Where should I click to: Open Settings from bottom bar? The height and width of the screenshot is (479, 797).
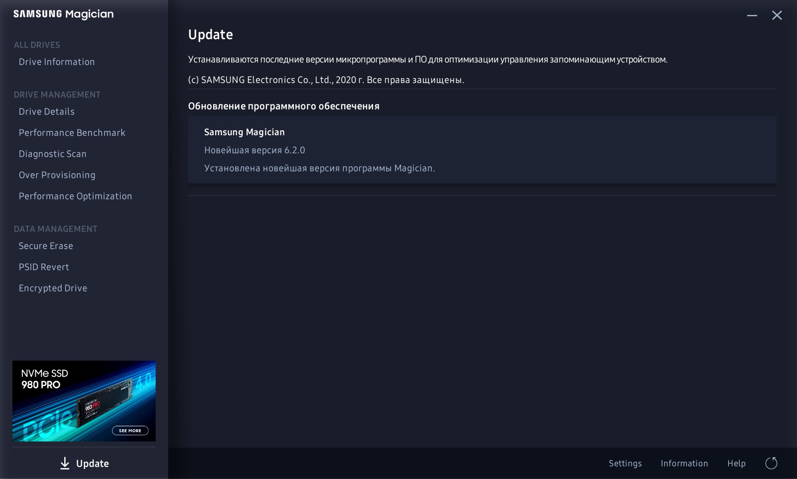pyautogui.click(x=625, y=464)
